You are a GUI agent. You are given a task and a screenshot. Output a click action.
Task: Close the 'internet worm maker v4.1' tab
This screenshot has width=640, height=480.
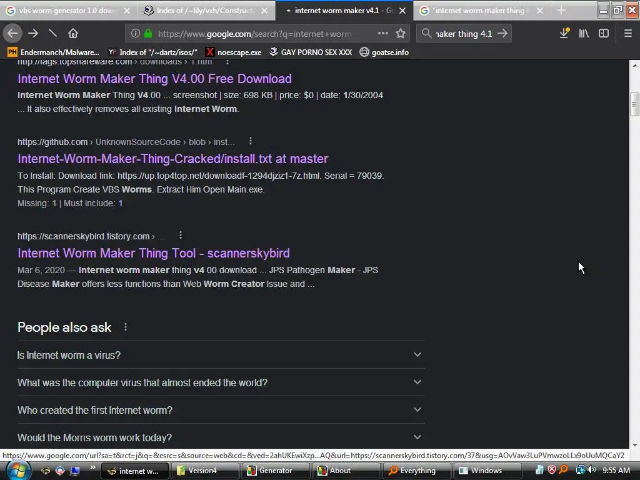pos(402,11)
